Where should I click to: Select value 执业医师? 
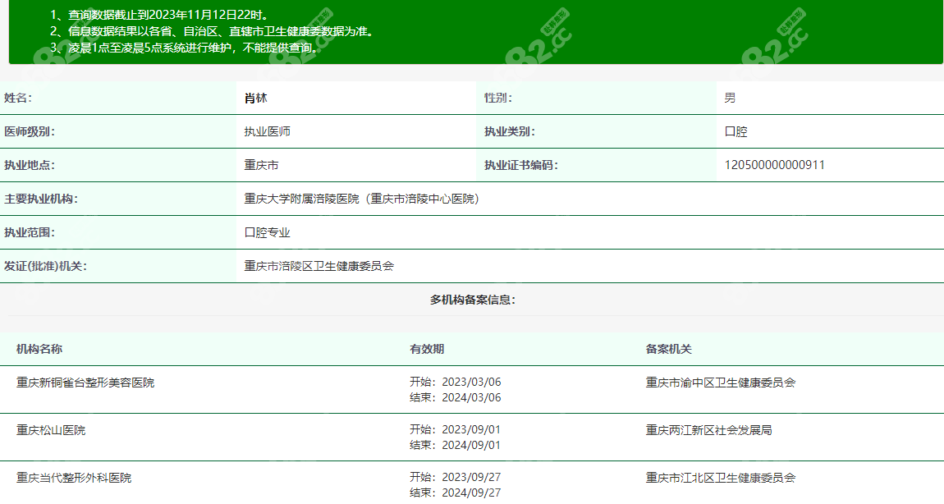[267, 132]
